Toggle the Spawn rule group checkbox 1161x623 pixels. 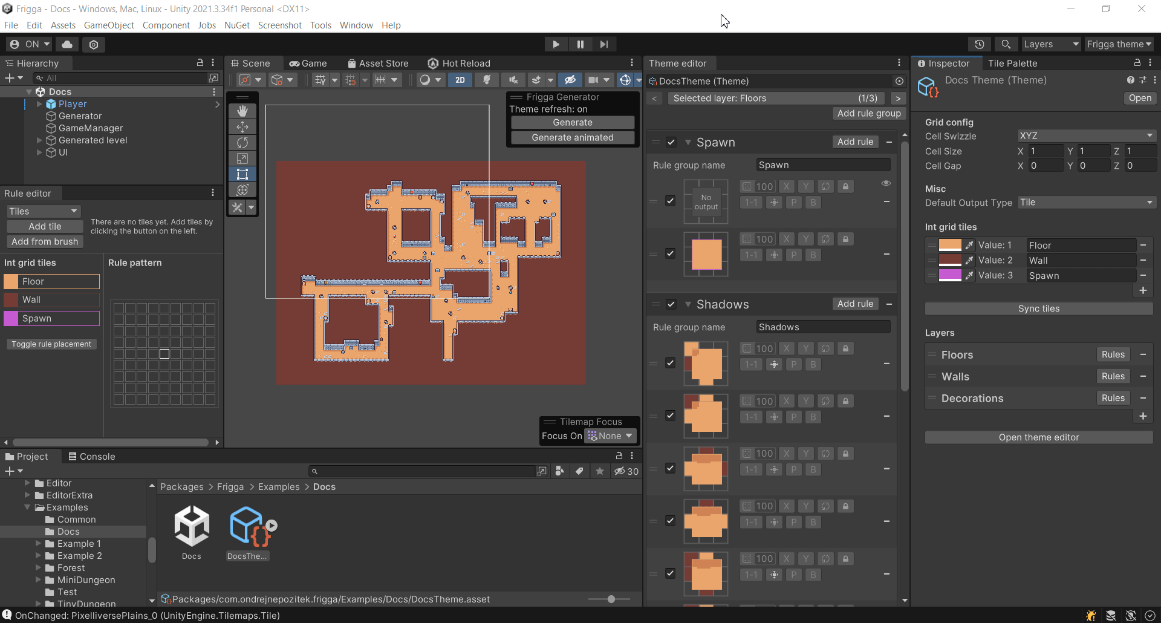pyautogui.click(x=671, y=142)
